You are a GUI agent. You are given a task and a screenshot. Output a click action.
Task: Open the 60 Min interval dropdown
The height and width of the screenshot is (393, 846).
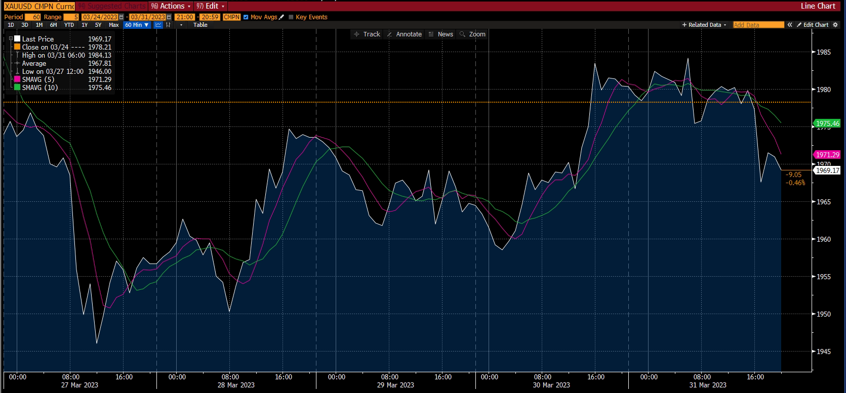137,25
